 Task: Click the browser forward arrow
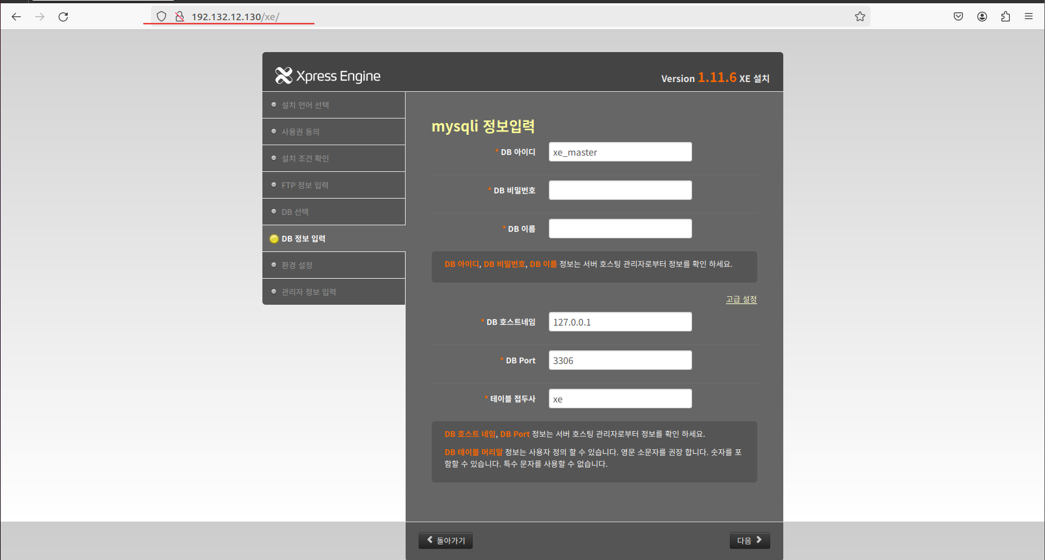pos(40,17)
